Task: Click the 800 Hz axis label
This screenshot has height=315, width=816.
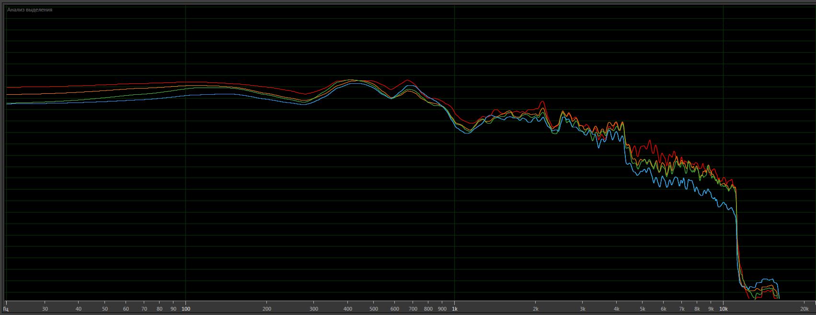Action: pyautogui.click(x=429, y=309)
